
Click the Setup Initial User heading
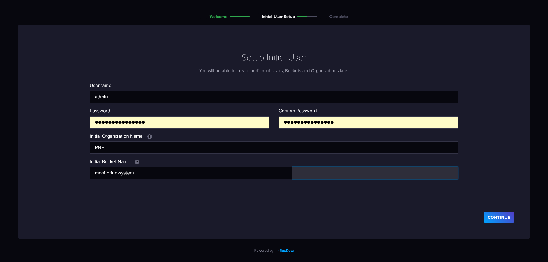point(274,58)
